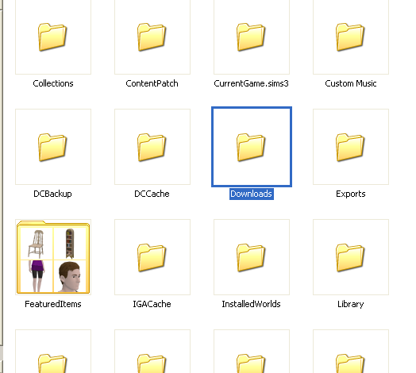Click the Library folder icon
416x373 pixels.
350,257
